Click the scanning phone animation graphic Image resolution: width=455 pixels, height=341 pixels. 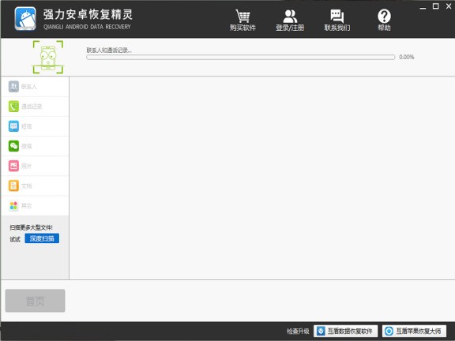[48, 57]
